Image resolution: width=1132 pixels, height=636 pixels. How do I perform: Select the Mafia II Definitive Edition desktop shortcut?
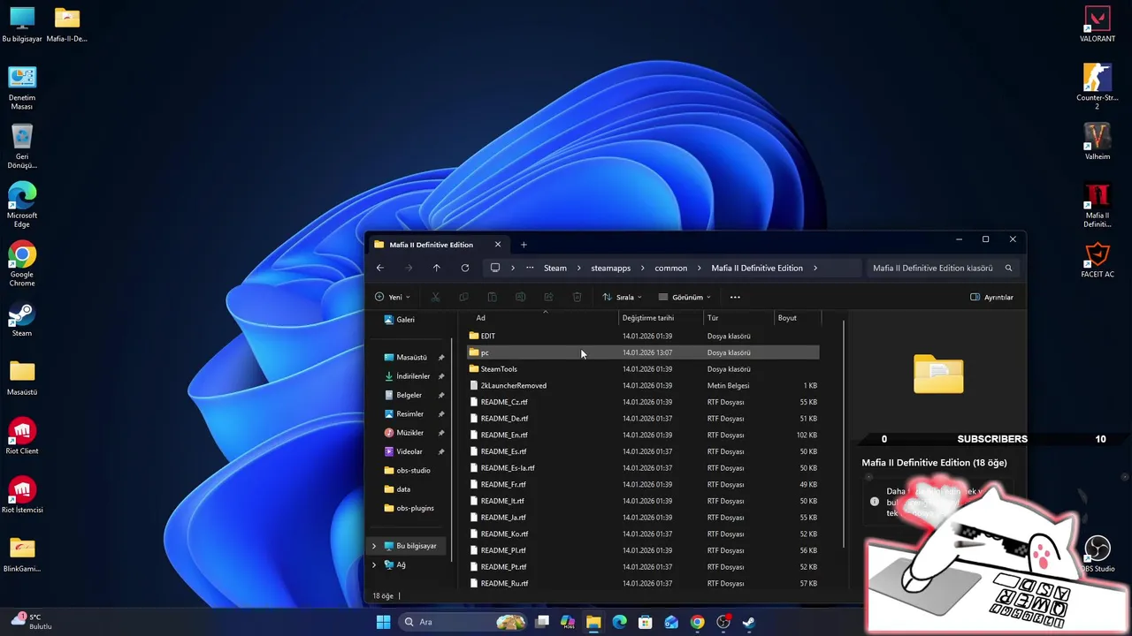(x=1098, y=205)
